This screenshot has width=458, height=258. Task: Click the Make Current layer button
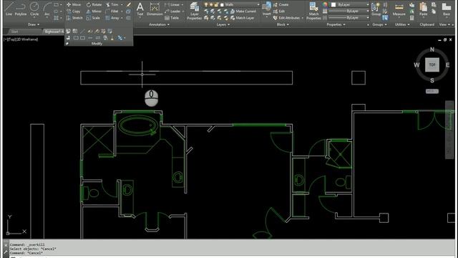(243, 11)
